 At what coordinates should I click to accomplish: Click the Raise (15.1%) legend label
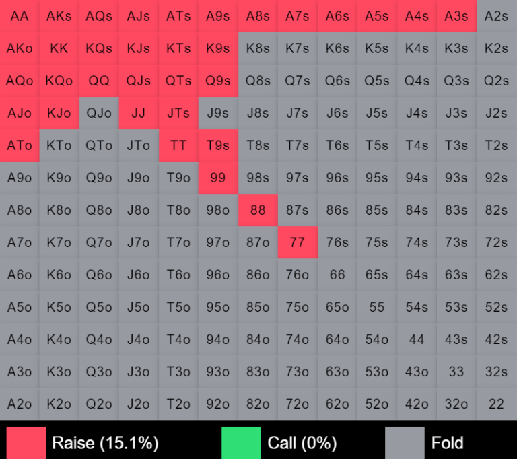click(x=105, y=442)
